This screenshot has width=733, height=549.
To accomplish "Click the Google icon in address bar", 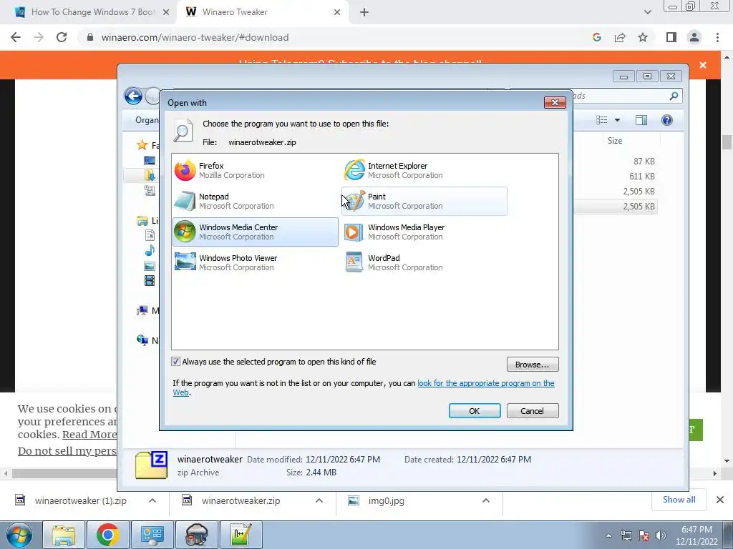I will point(596,37).
